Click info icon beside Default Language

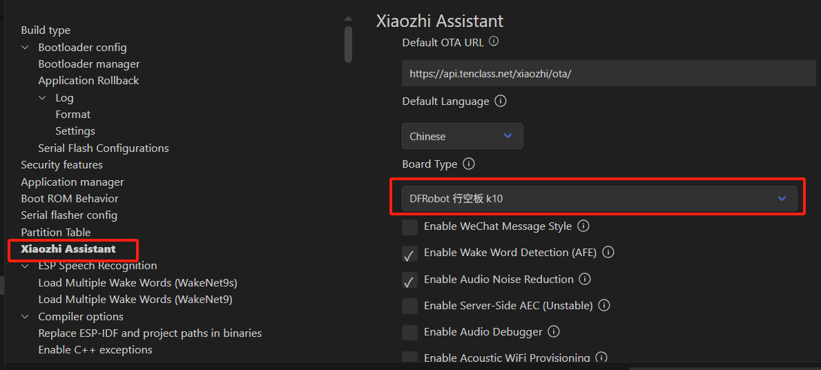501,101
